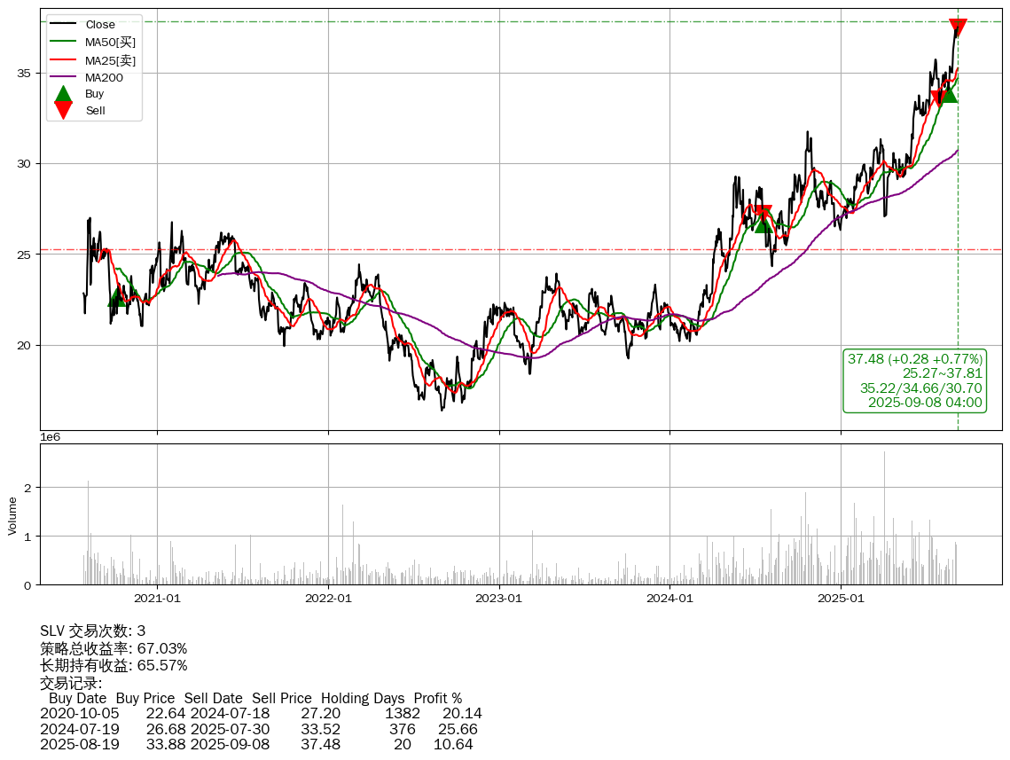Select trade record row with buy date 2020-10-05

[261, 714]
